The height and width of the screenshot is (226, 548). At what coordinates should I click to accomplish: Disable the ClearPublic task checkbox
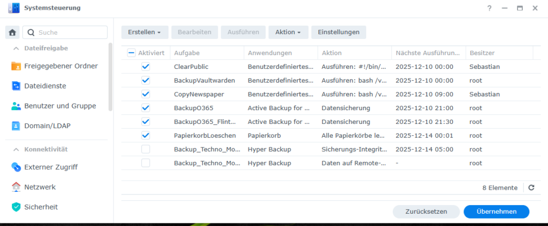[146, 67]
